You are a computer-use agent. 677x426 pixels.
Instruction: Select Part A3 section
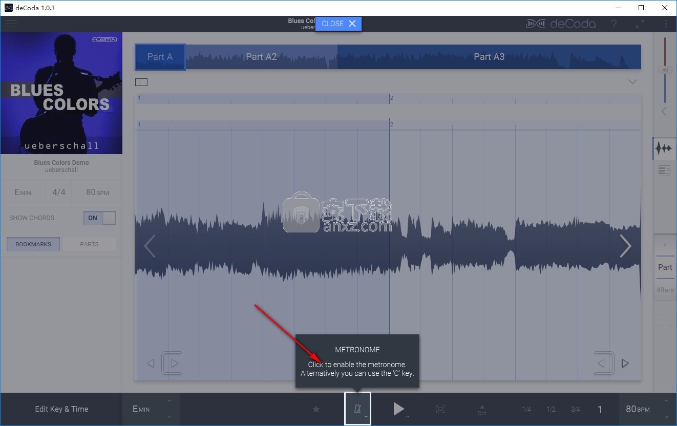pyautogui.click(x=489, y=57)
